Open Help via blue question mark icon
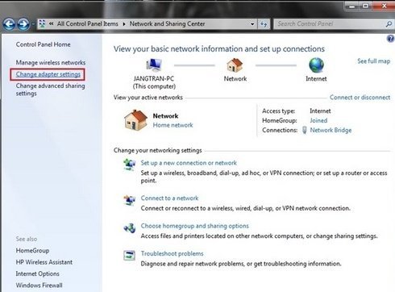The height and width of the screenshot is (292, 395). pyautogui.click(x=390, y=39)
